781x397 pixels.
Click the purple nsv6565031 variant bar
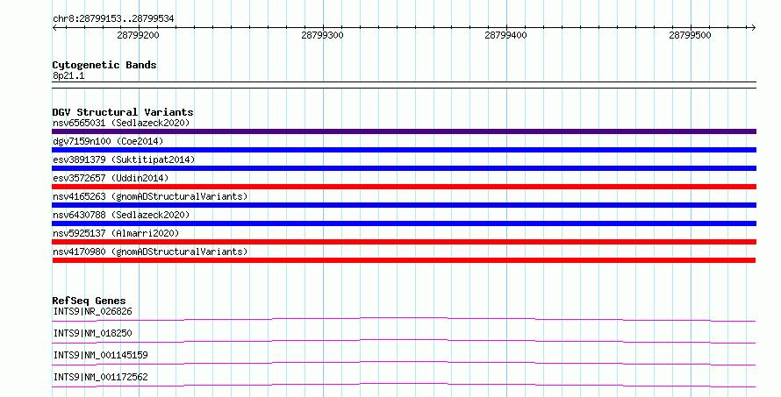pyautogui.click(x=404, y=131)
